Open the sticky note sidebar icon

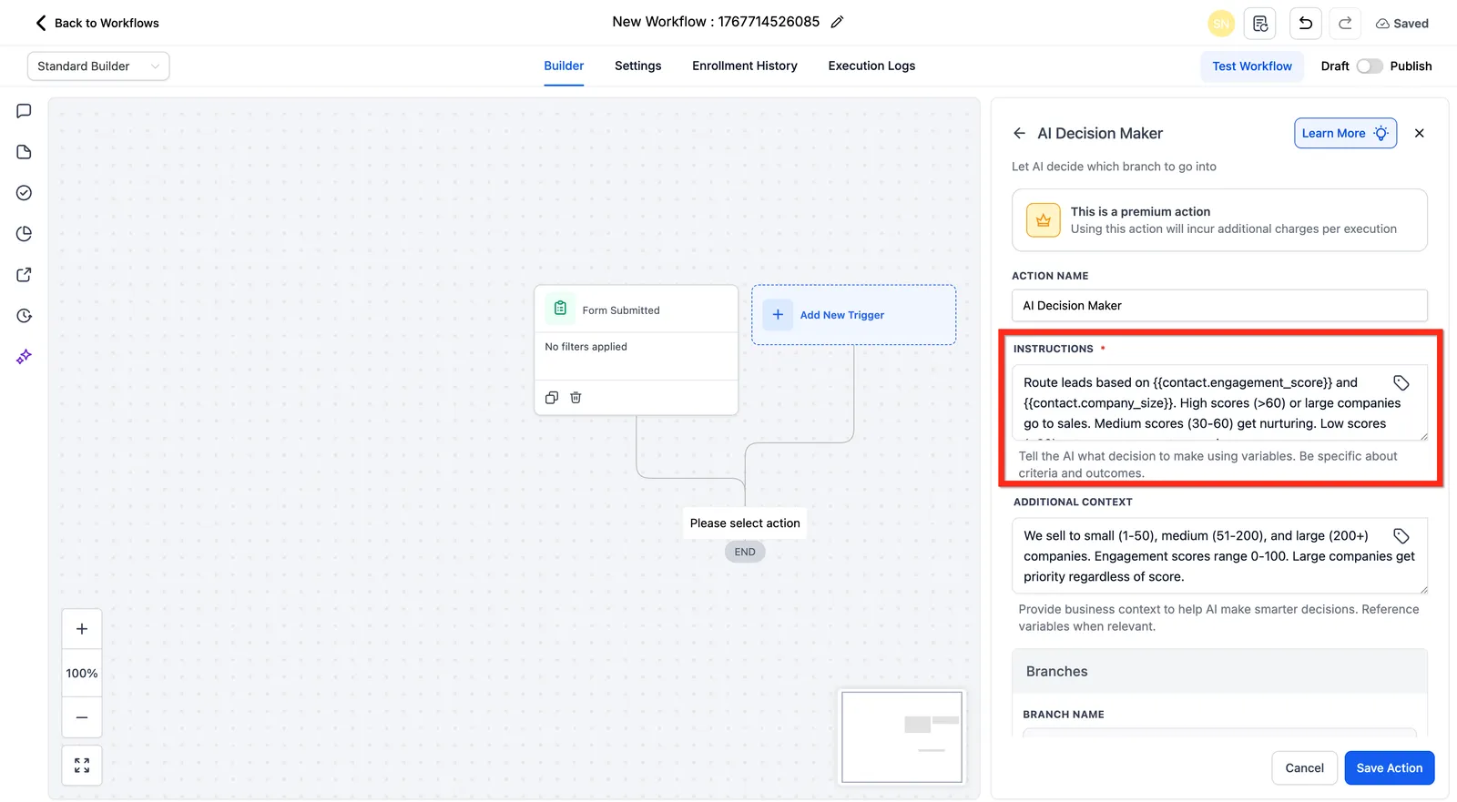pos(25,152)
